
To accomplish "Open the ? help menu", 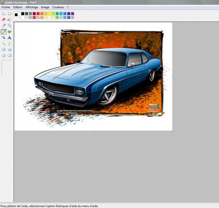I will click(68, 7).
